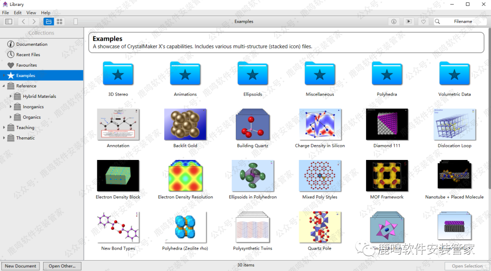Click the icon size slider
The width and height of the screenshot is (491, 271).
(x=75, y=21)
